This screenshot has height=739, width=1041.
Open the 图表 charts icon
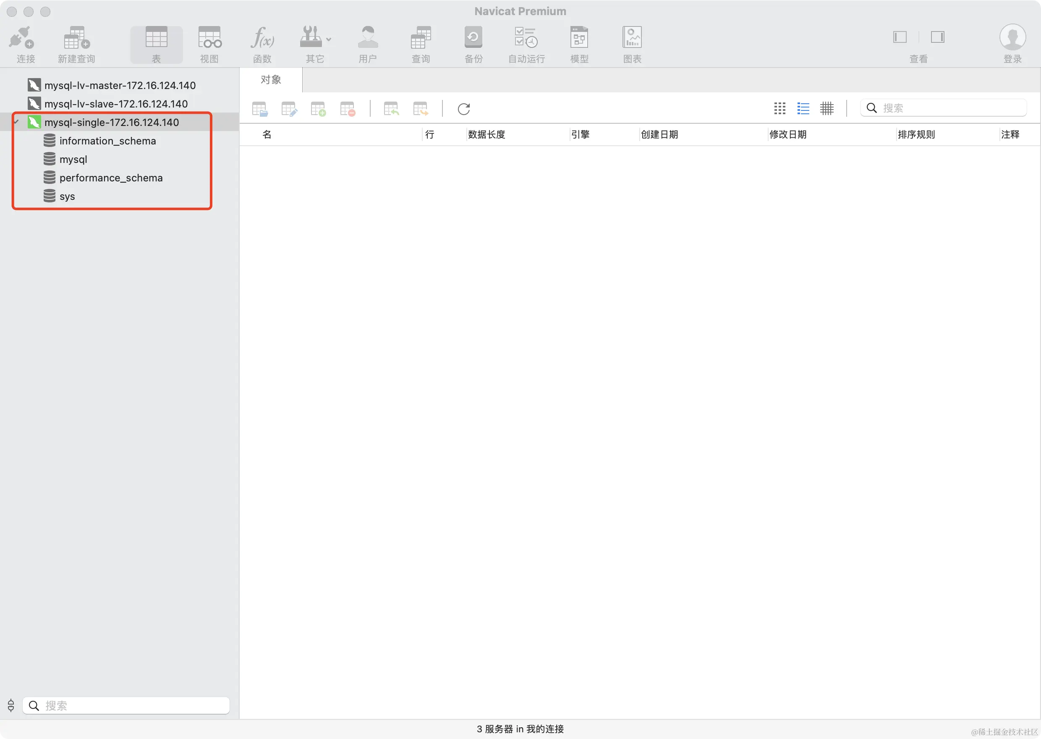(632, 38)
